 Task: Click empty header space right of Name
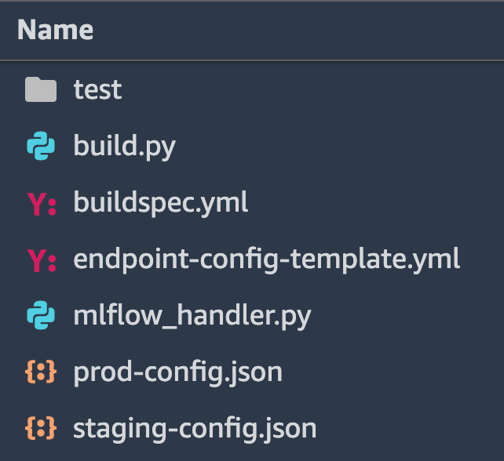click(314, 30)
